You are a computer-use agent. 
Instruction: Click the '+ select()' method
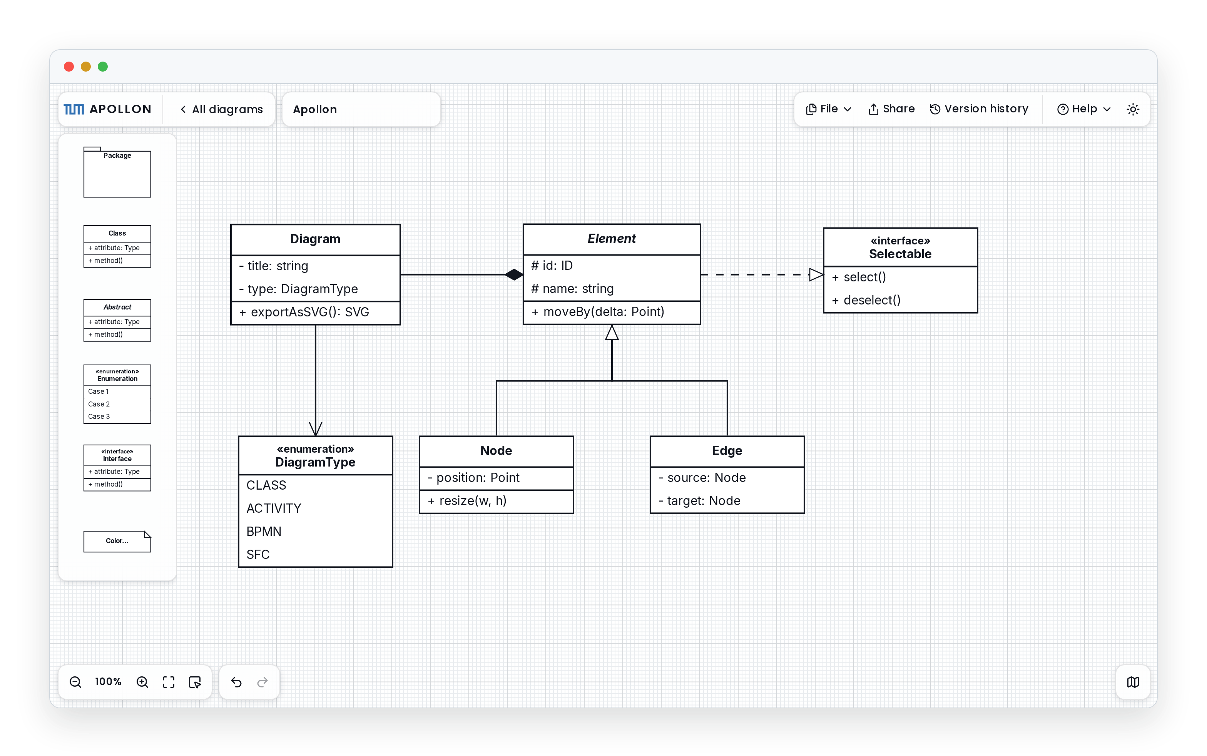pos(900,278)
